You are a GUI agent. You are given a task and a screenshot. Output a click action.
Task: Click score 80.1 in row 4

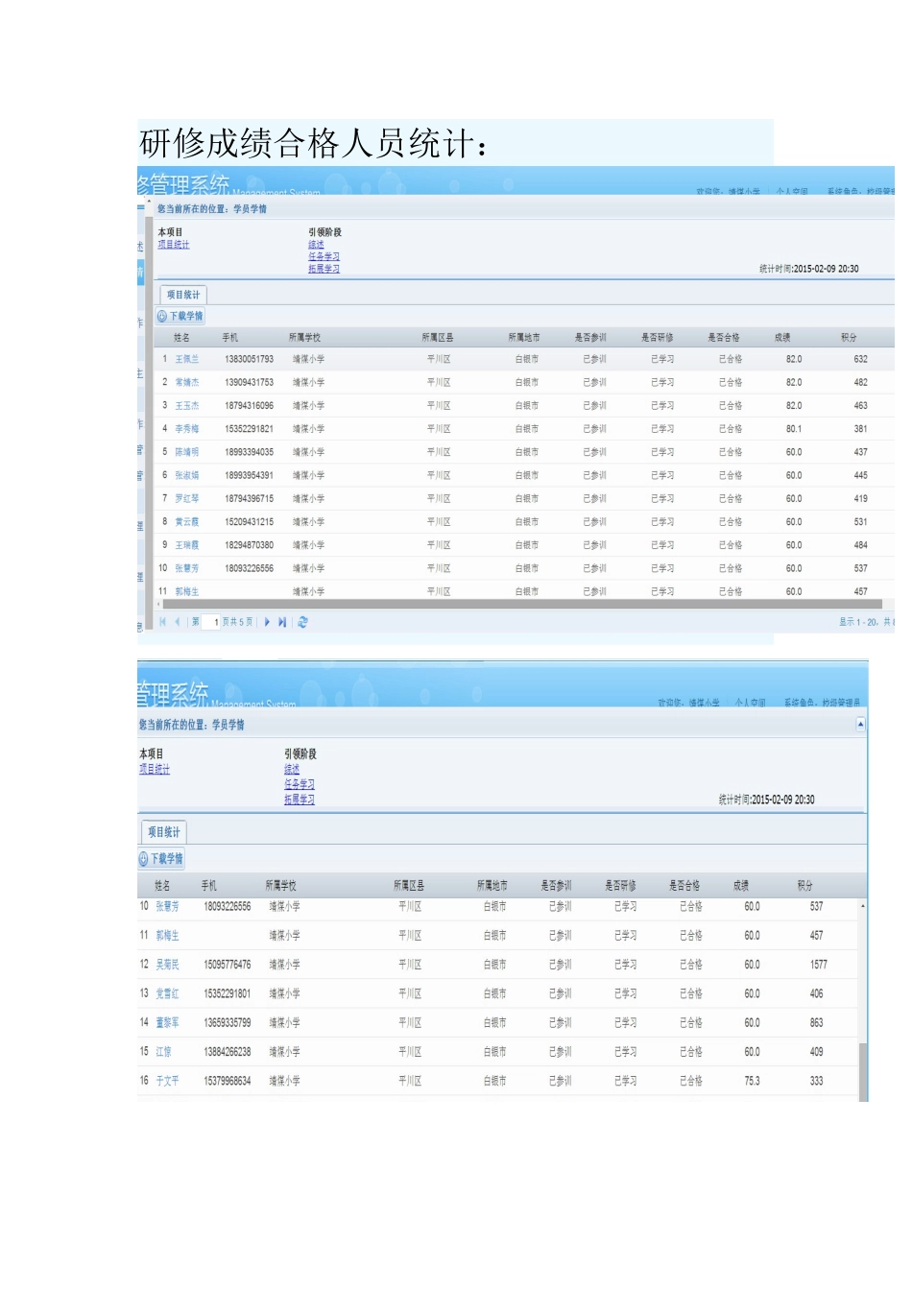(x=794, y=429)
